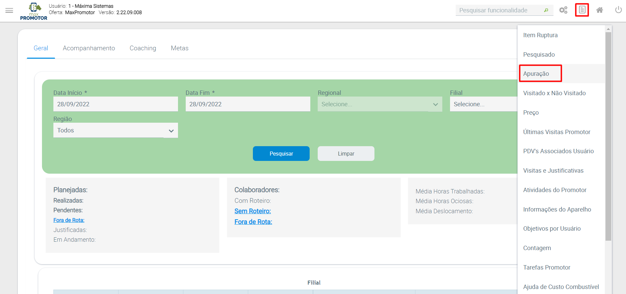This screenshot has height=294, width=626.
Task: Open the settings gears icon
Action: (x=563, y=10)
